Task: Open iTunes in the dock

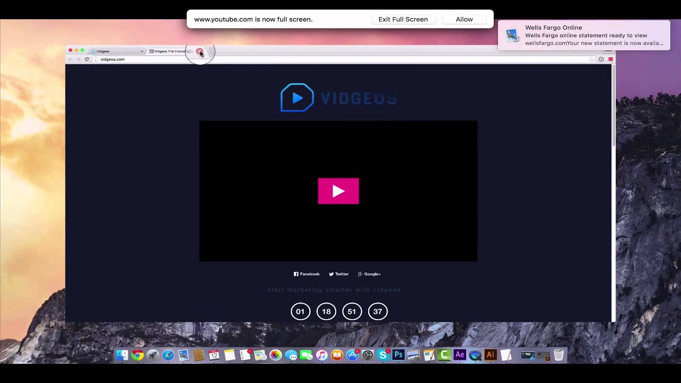Action: coord(321,355)
